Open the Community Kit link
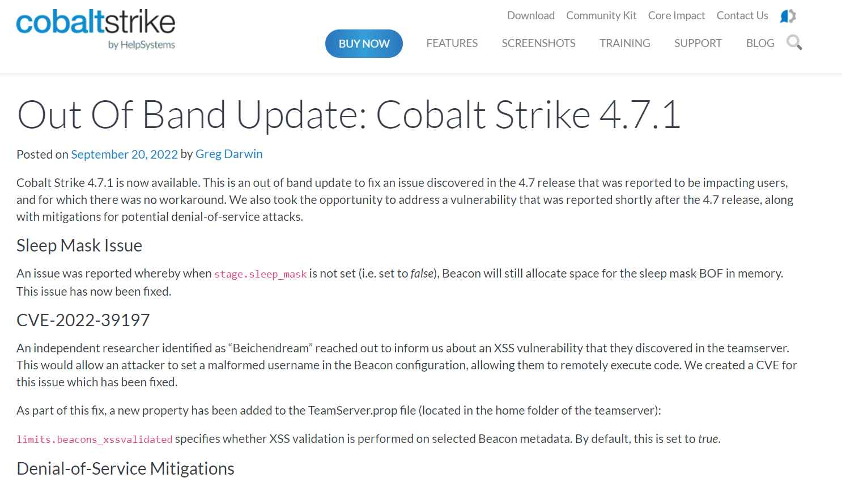Screen dimensions: 842x482 (601, 15)
